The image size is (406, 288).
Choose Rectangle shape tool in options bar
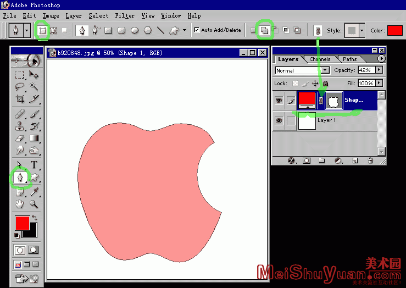point(108,30)
